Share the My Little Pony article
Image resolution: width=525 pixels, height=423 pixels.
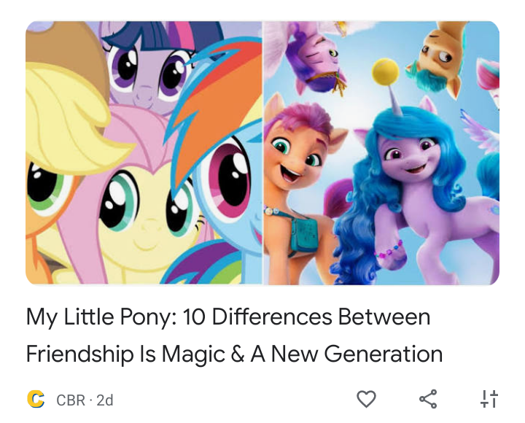pos(428,399)
